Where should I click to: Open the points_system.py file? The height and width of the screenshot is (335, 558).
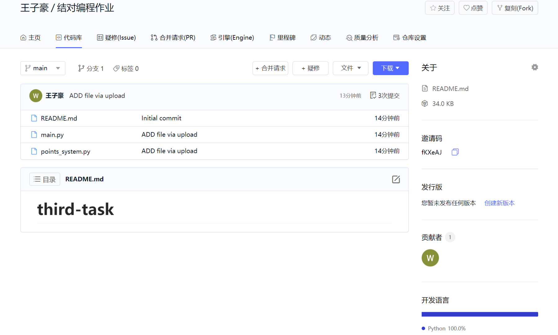(x=65, y=151)
